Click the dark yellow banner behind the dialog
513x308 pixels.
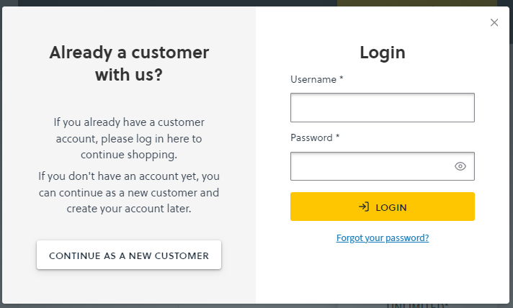pos(417,3)
